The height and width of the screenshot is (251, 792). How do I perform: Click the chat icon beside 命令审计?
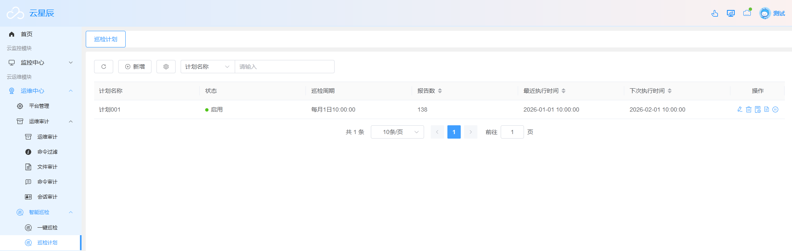(x=28, y=182)
